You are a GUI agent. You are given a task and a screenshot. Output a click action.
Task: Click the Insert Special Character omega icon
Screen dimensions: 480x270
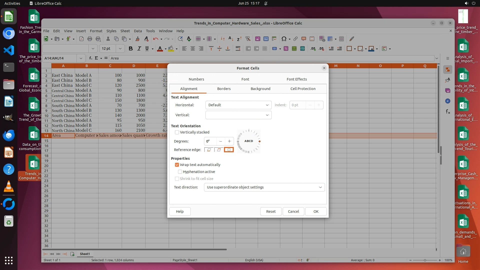point(284,39)
